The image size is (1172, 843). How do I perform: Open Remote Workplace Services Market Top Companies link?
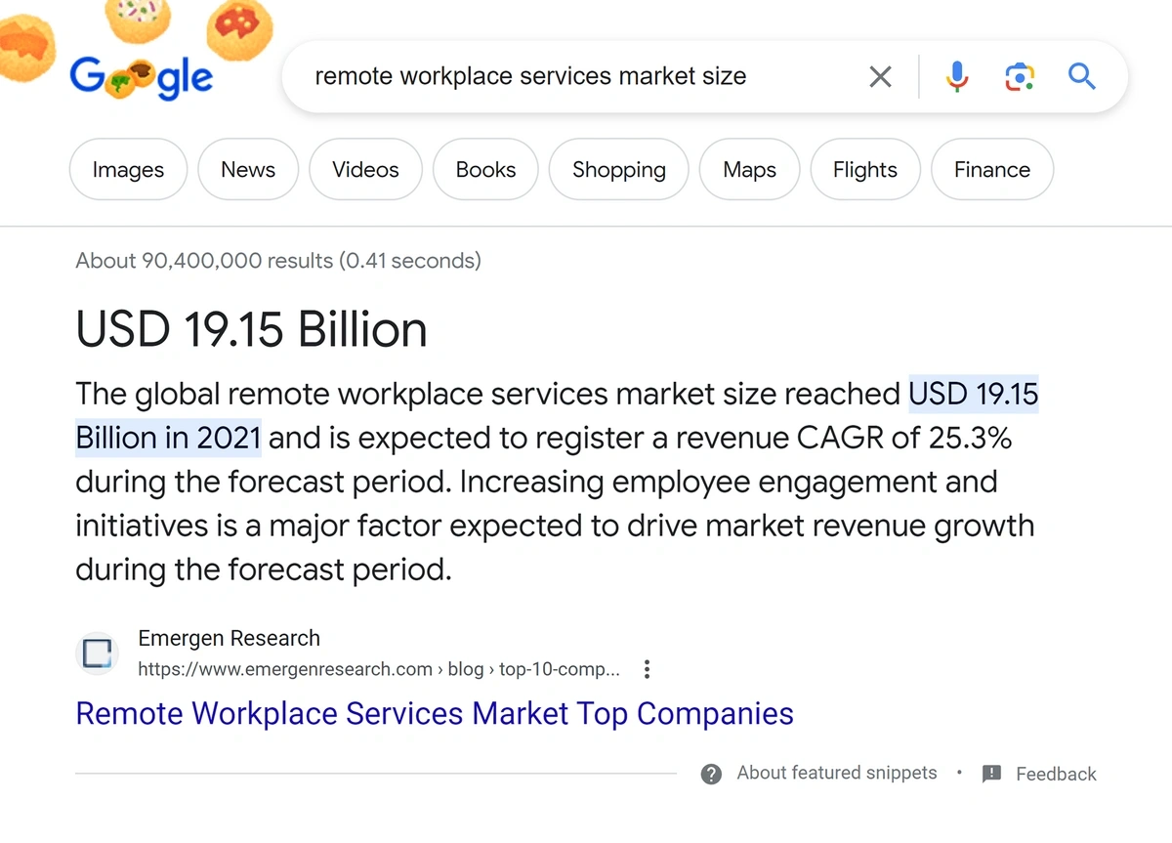[x=435, y=713]
